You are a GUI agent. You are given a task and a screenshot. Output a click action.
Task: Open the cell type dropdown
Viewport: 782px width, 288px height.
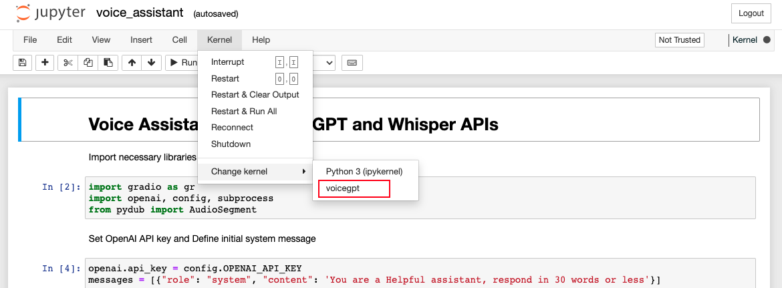pos(324,62)
